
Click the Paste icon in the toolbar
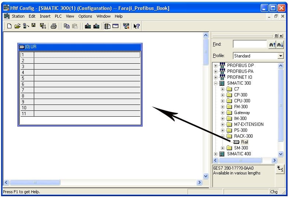click(75, 26)
